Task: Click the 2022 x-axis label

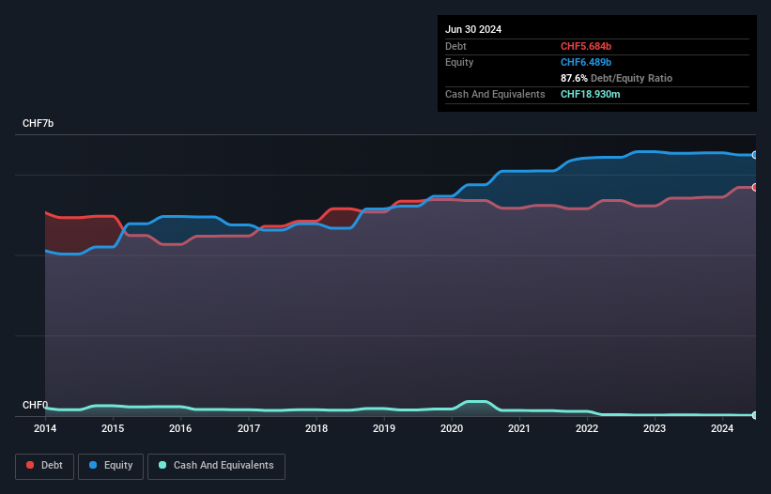Action: 587,428
